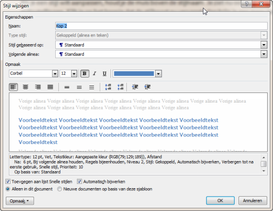Uncheck the Automatisch bijwerken checkbox
The width and height of the screenshot is (273, 211).
[x=79, y=181]
